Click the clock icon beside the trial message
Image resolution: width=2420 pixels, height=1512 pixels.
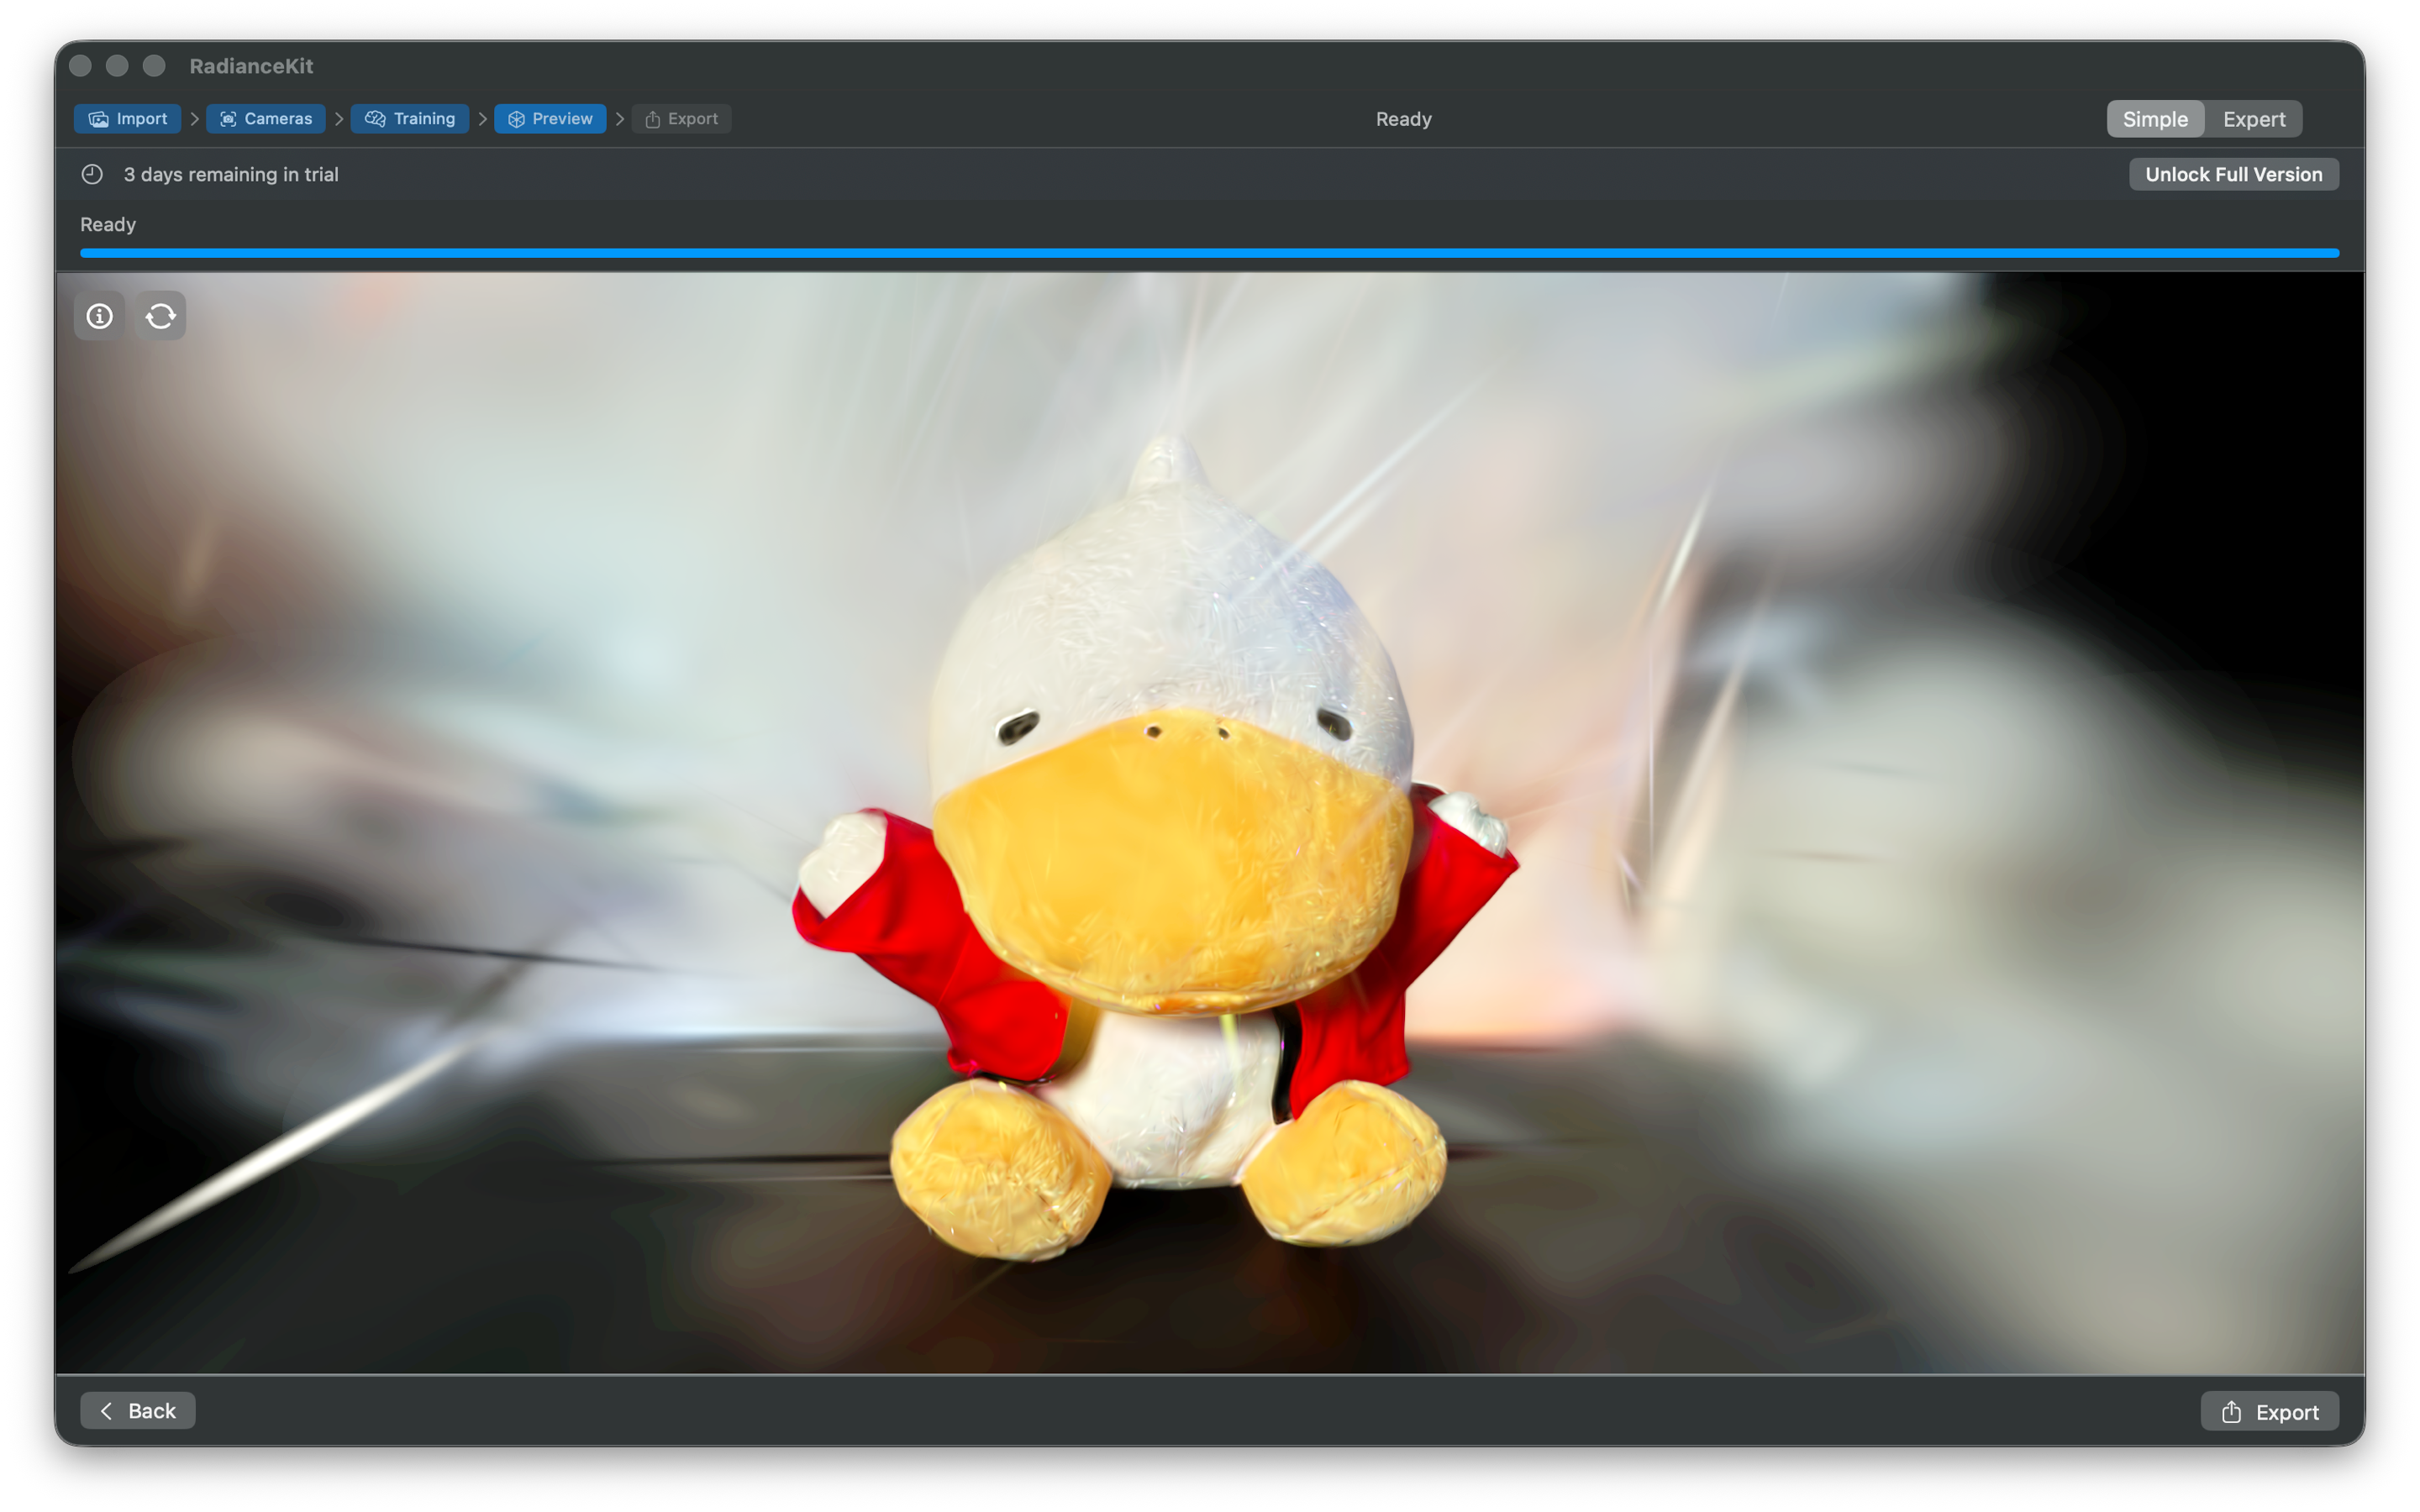point(91,174)
